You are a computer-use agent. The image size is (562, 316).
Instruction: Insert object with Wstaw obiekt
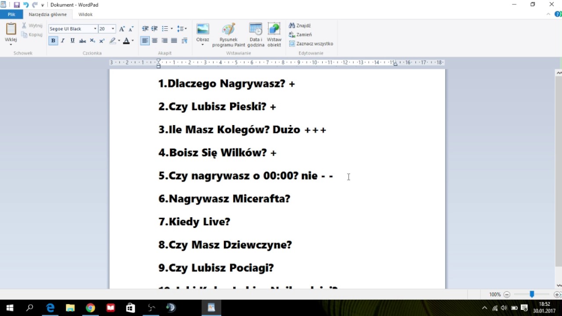[274, 35]
